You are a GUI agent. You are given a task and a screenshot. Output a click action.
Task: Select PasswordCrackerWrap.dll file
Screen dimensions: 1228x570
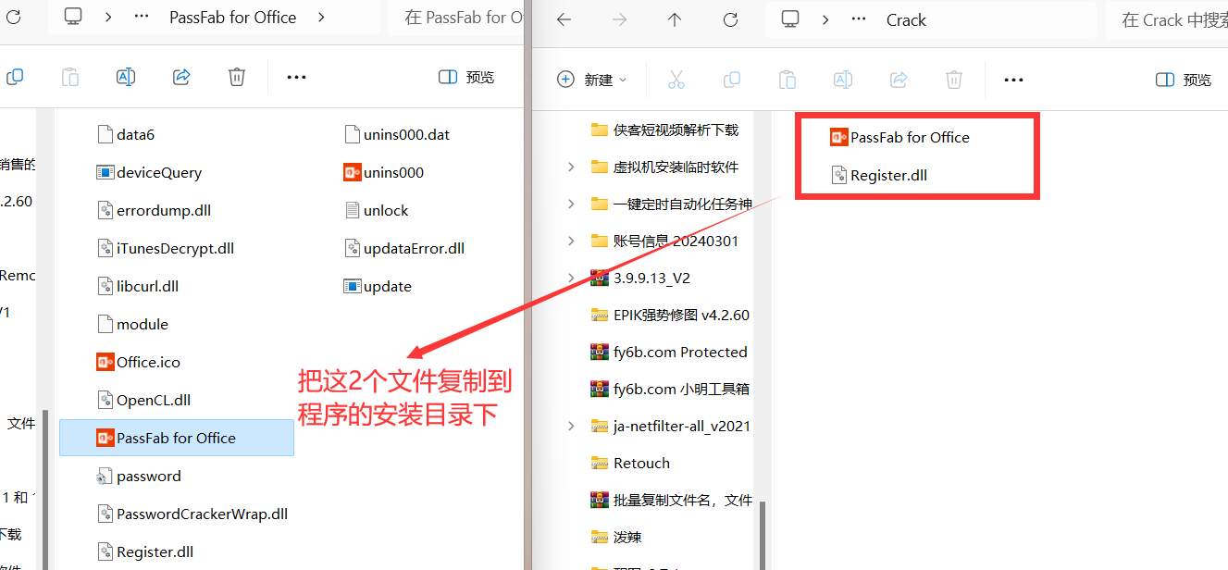click(192, 514)
